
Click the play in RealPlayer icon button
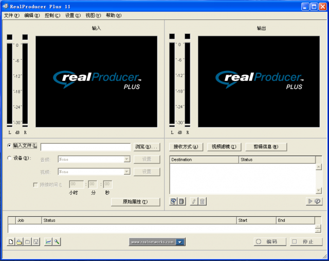click(314, 201)
